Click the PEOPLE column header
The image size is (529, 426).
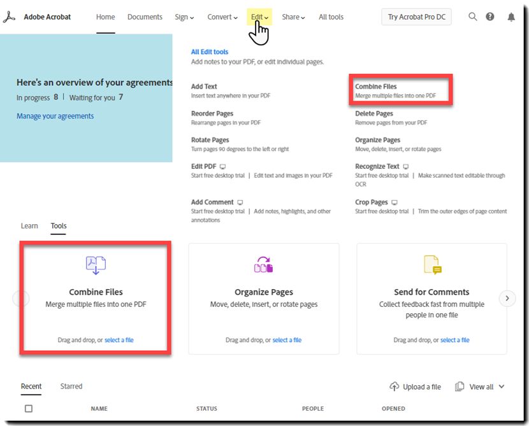pyautogui.click(x=313, y=408)
